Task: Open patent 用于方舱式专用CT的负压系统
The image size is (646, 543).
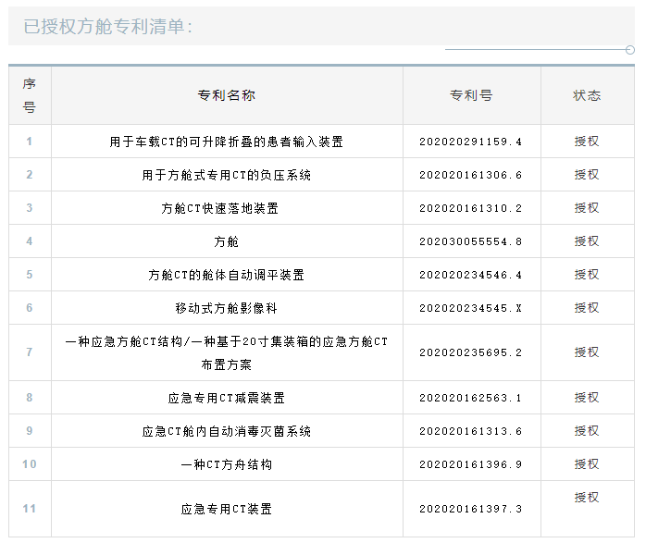Action: pyautogui.click(x=227, y=175)
